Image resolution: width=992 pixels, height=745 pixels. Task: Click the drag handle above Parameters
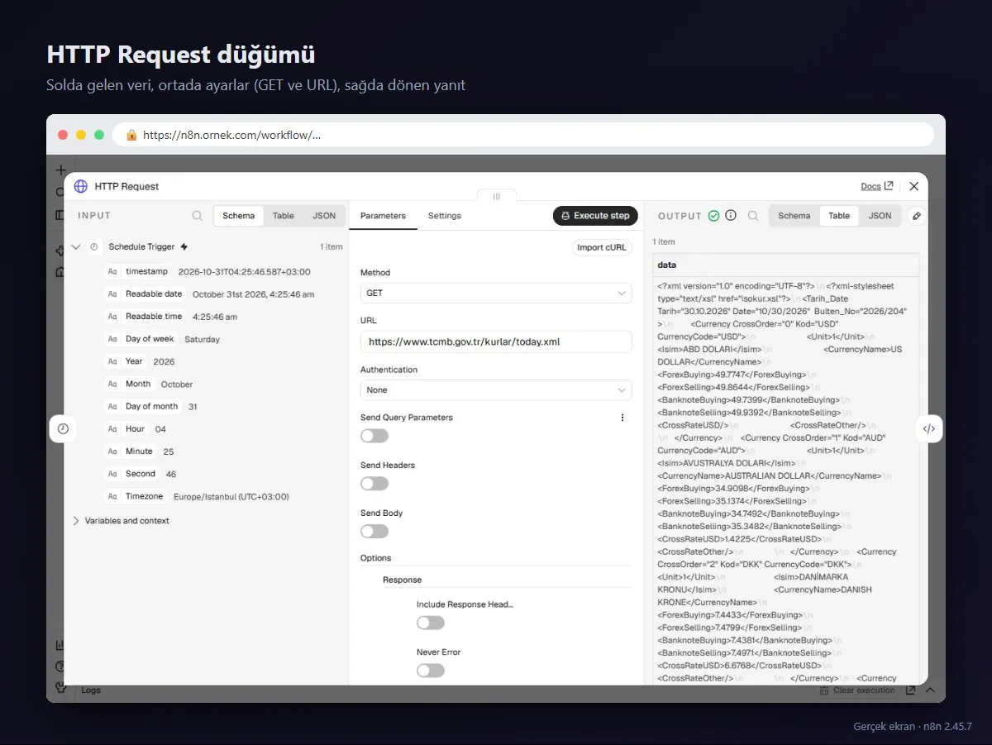coord(496,196)
